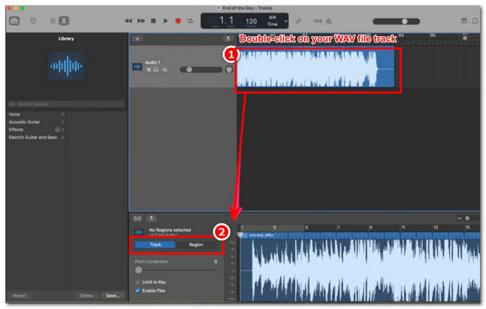This screenshot has width=486, height=309.
Task: Toggle Audio 1 input monitoring button
Action: click(x=165, y=69)
